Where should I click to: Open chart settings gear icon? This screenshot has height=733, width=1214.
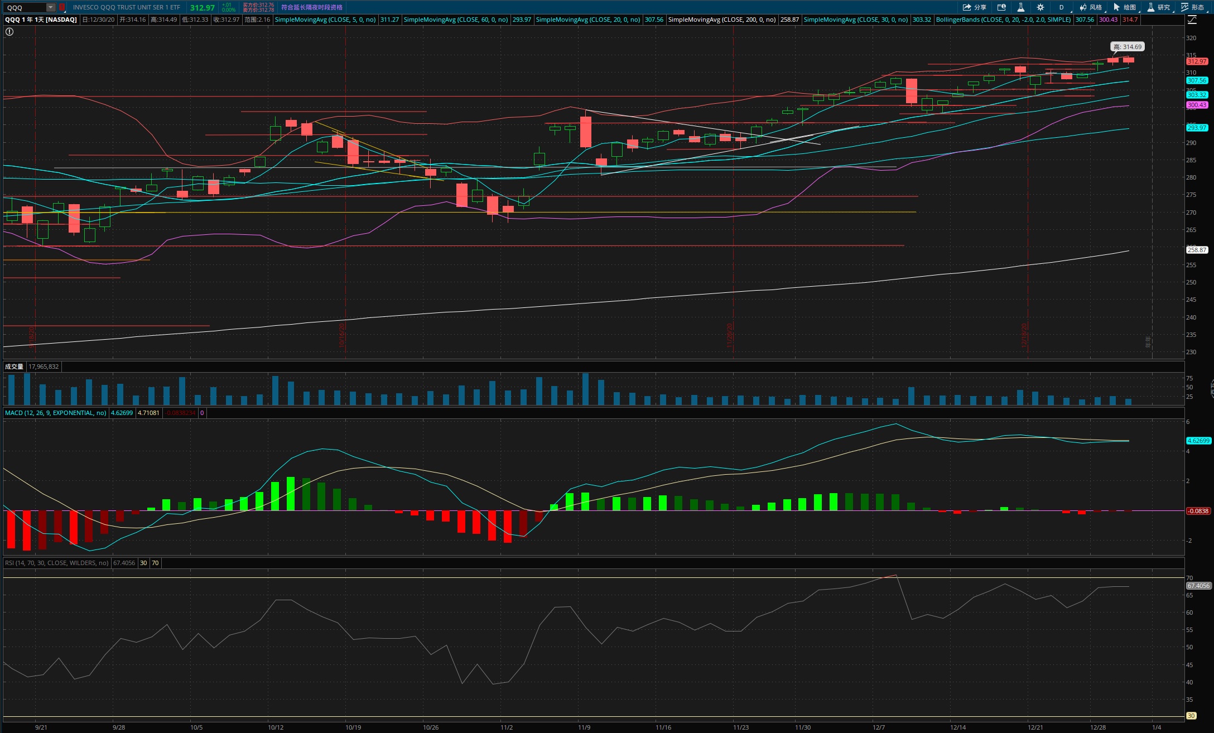click(1040, 7)
